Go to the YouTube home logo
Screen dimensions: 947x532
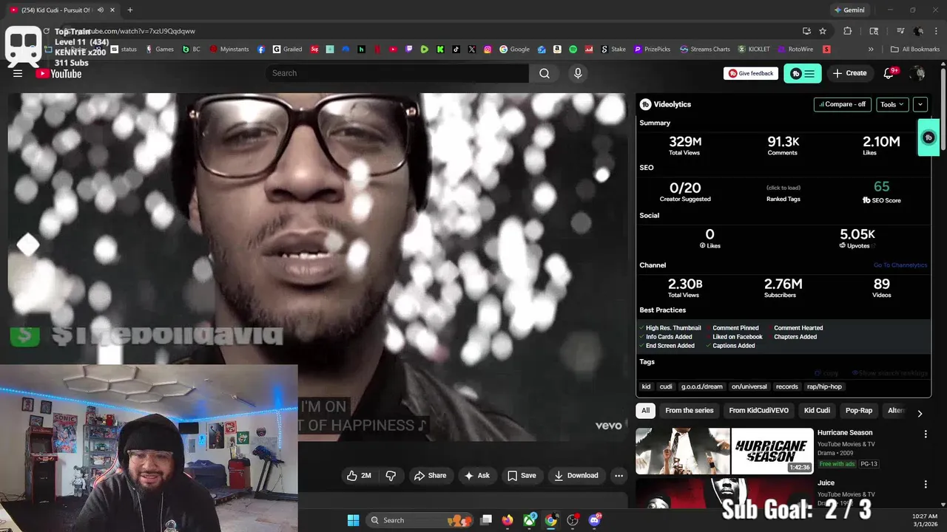click(x=58, y=73)
